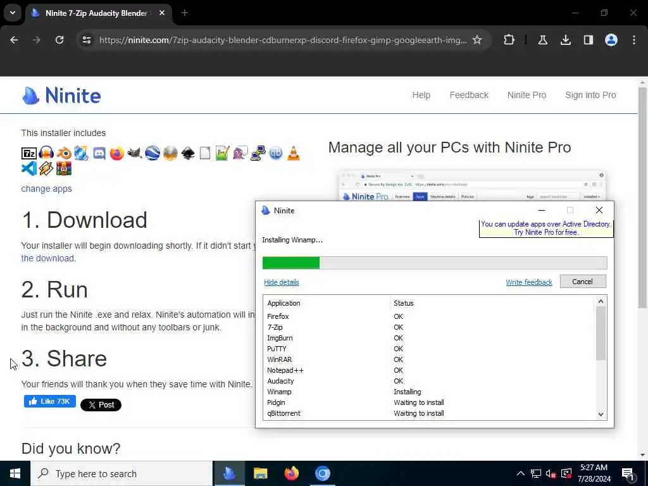Click the Windows taskbar search box

[x=122, y=473]
